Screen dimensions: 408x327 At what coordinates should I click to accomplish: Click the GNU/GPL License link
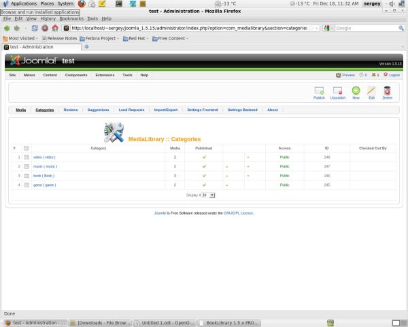[x=238, y=213]
